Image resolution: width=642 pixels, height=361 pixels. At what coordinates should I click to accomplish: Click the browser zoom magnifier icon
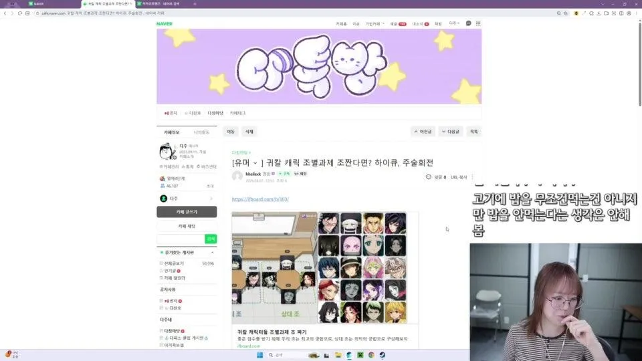[x=558, y=13]
